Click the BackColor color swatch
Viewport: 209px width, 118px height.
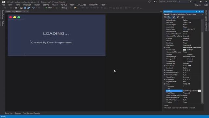[185, 29]
